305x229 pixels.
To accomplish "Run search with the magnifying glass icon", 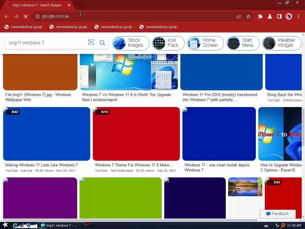I will click(x=102, y=43).
